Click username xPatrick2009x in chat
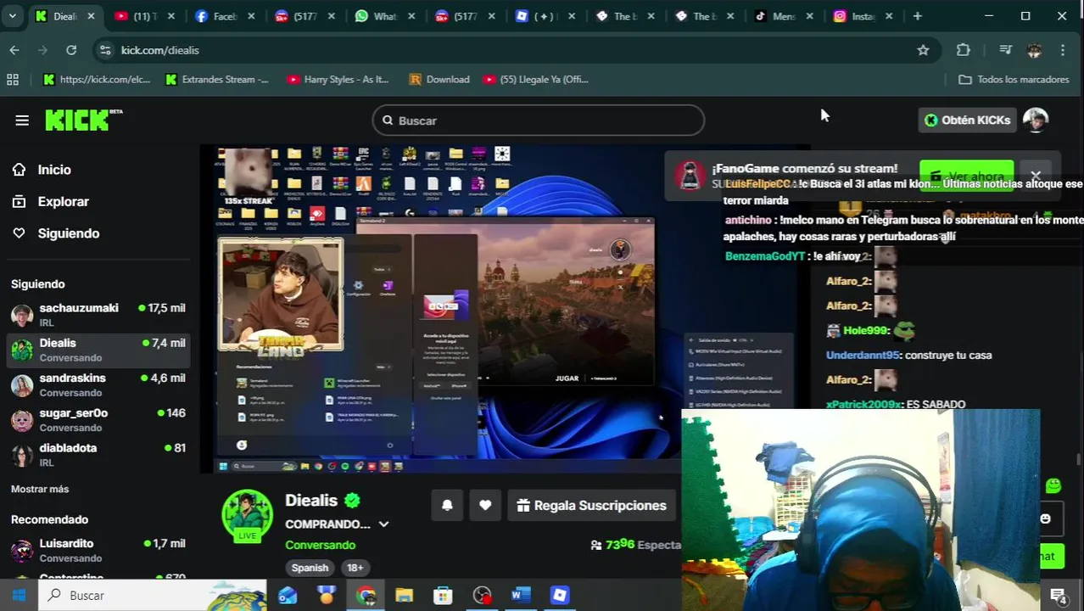Viewport: 1084px width, 611px height. click(x=862, y=405)
